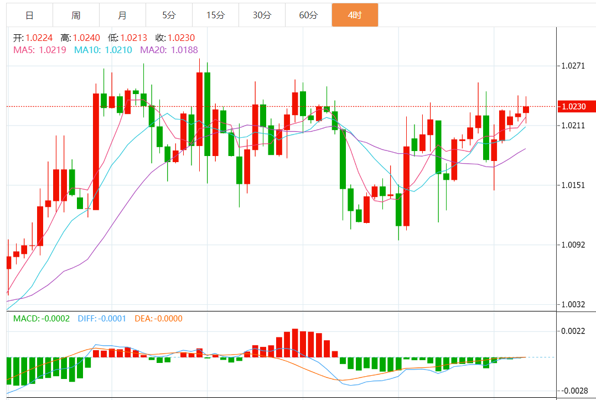Image resolution: width=596 pixels, height=400 pixels.
Task: Select the highlighted 4时 tab
Action: 355,15
